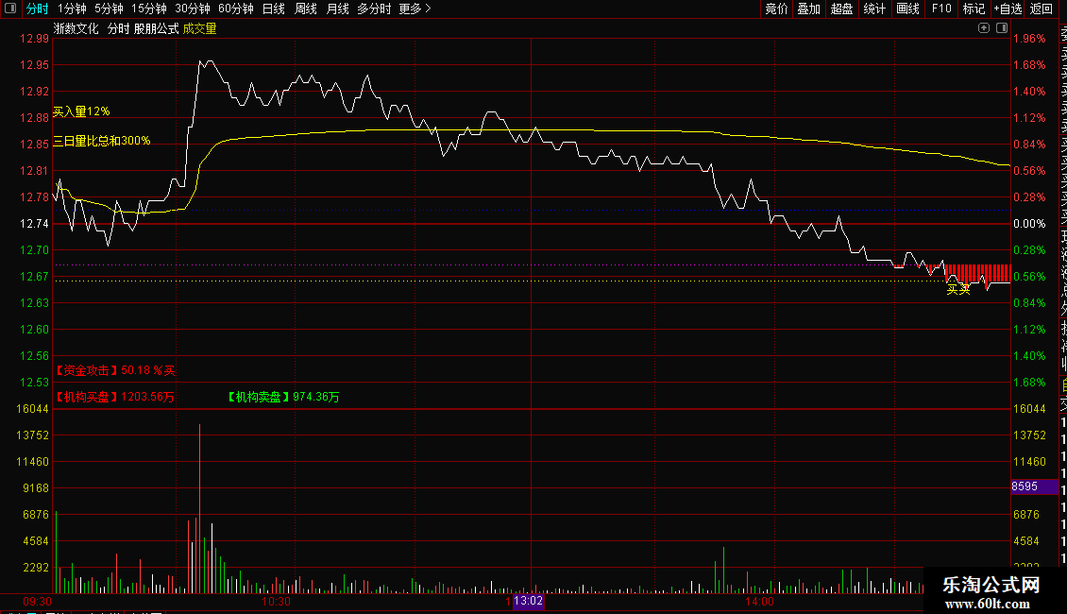Click the 机构买盘 1203.56万 readout
Image resolution: width=1067 pixels, height=614 pixels.
(113, 397)
